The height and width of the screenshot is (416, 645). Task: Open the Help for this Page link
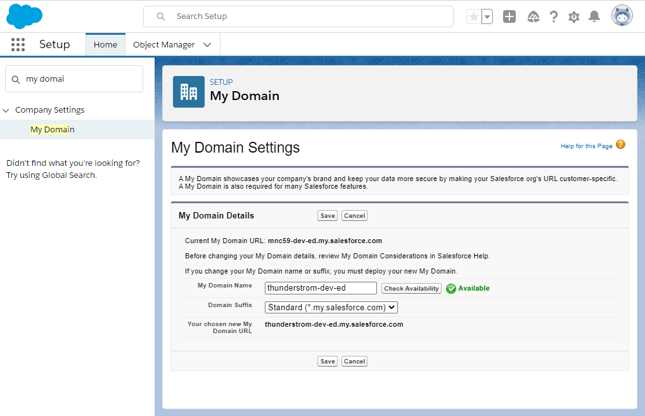pos(586,146)
